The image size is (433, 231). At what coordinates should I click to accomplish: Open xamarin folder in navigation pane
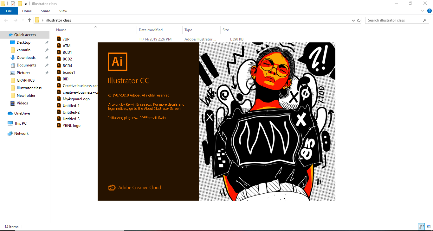point(23,50)
